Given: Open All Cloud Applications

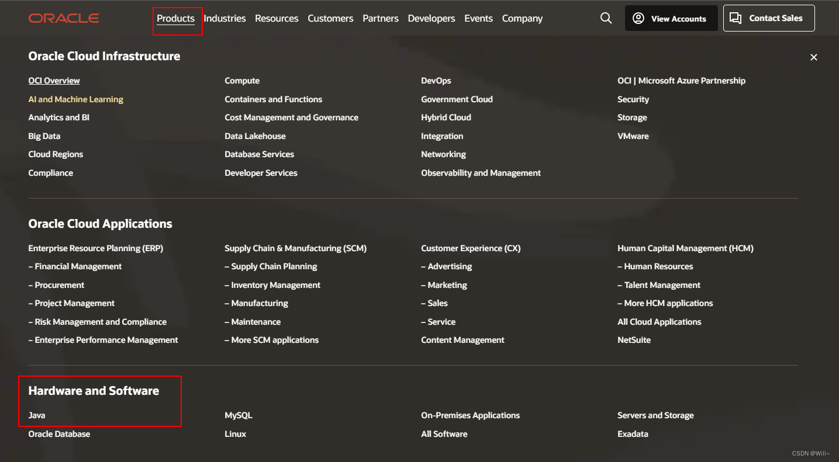Looking at the screenshot, I should (x=660, y=322).
